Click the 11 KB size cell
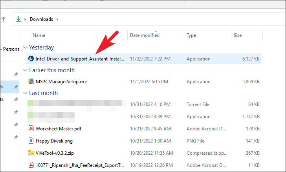The width and height of the screenshot is (286, 172). click(x=254, y=165)
